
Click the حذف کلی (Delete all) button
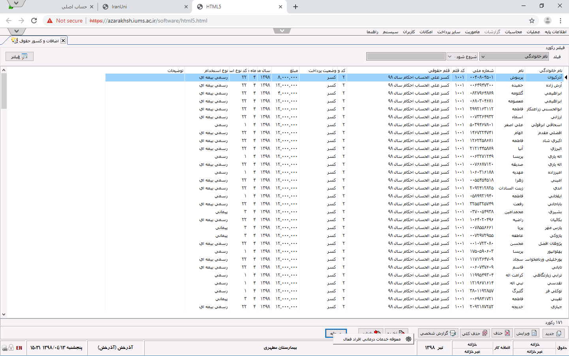(x=475, y=333)
